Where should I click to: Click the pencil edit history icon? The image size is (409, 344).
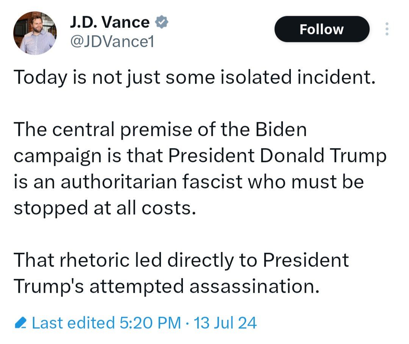coord(20,323)
